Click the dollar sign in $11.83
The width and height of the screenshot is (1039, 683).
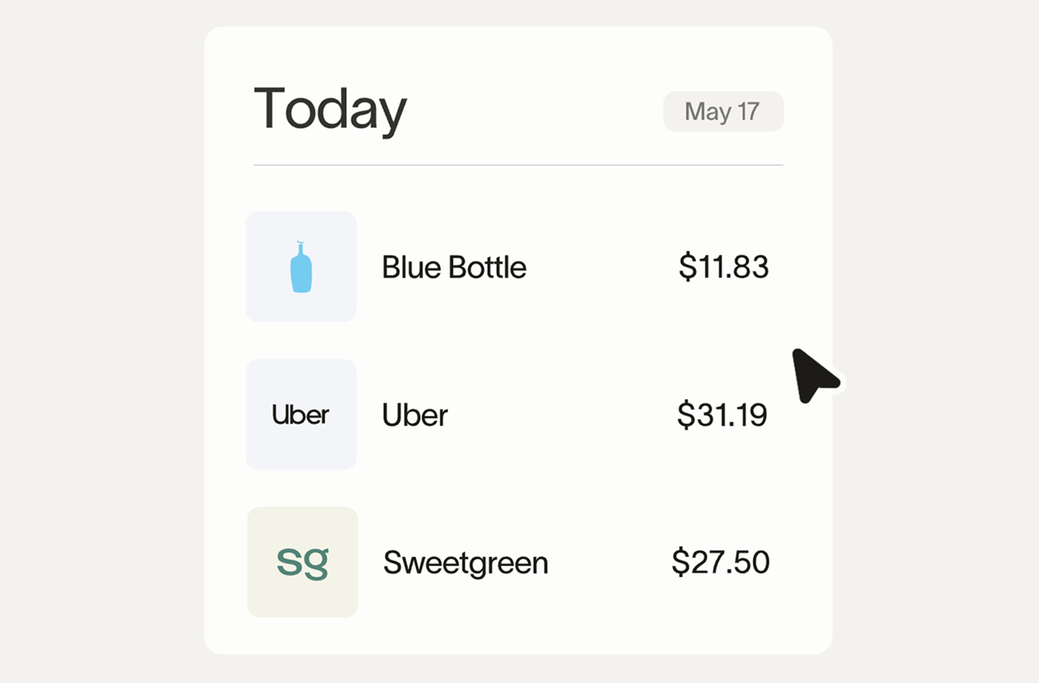point(688,267)
